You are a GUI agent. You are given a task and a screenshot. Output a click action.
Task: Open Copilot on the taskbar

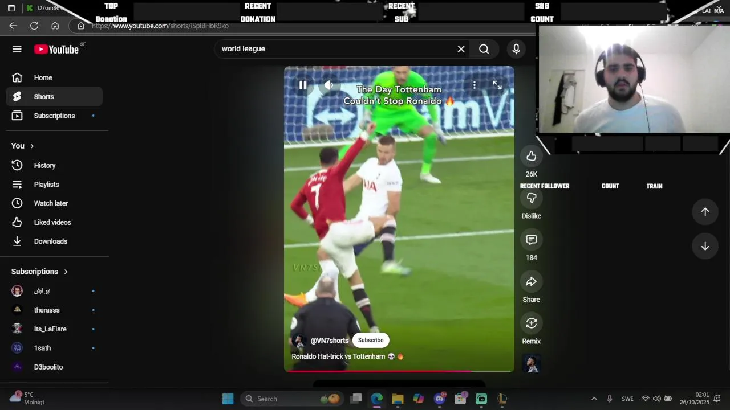click(x=419, y=399)
